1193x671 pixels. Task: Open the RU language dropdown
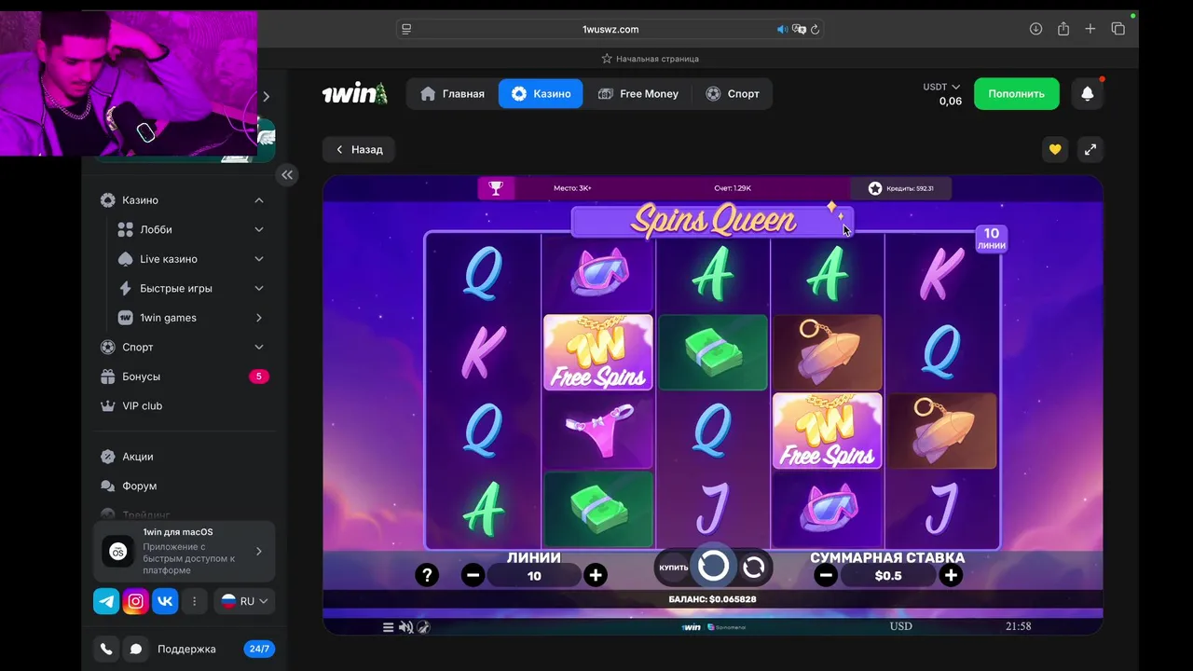coord(244,601)
